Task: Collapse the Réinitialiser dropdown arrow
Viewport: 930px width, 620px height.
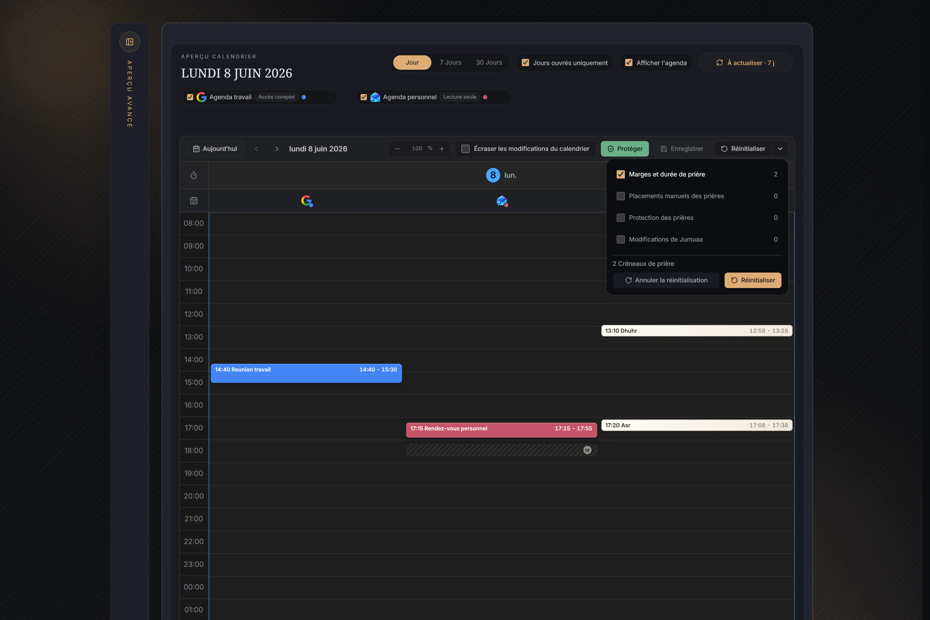Action: pyautogui.click(x=780, y=149)
